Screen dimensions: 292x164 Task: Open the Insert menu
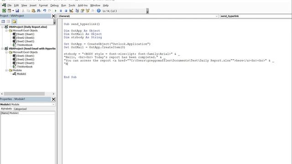[33, 5]
